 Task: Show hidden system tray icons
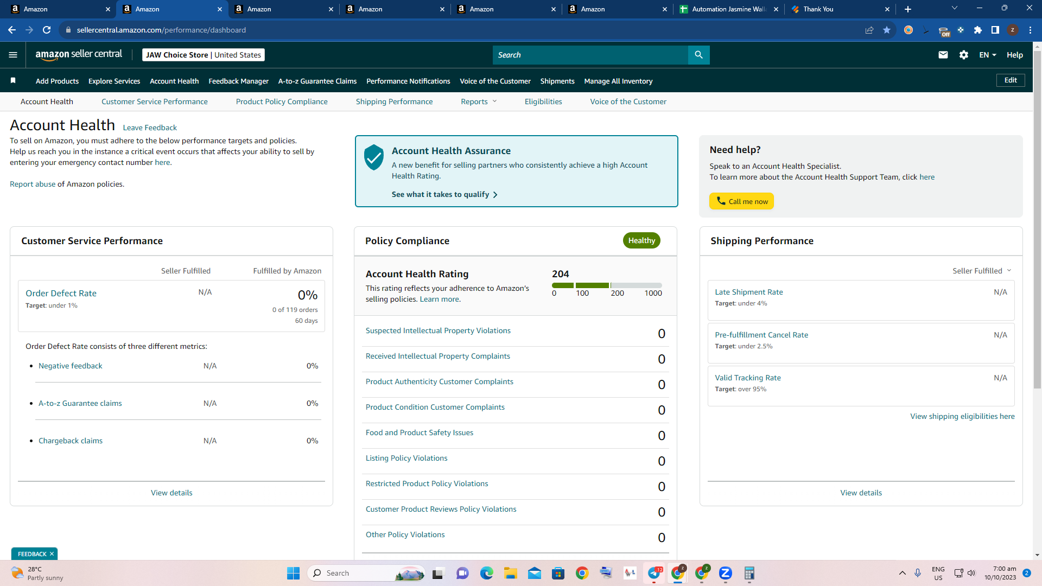[x=903, y=573]
